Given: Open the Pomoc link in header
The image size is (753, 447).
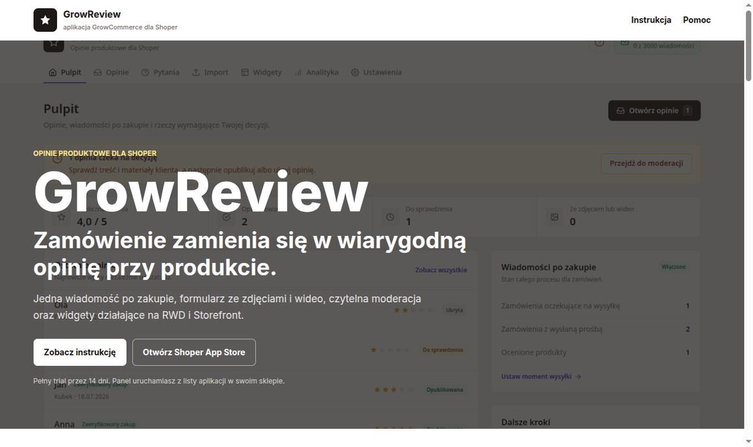Looking at the screenshot, I should 697,19.
